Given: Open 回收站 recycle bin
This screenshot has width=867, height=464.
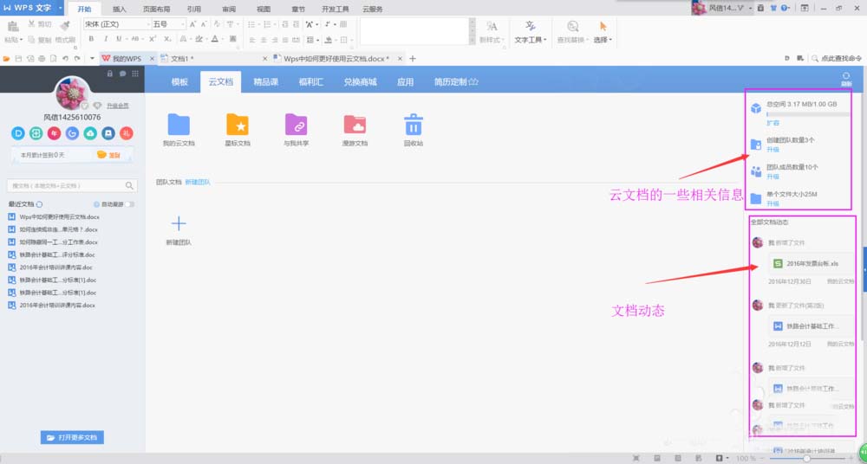Looking at the screenshot, I should tap(413, 125).
